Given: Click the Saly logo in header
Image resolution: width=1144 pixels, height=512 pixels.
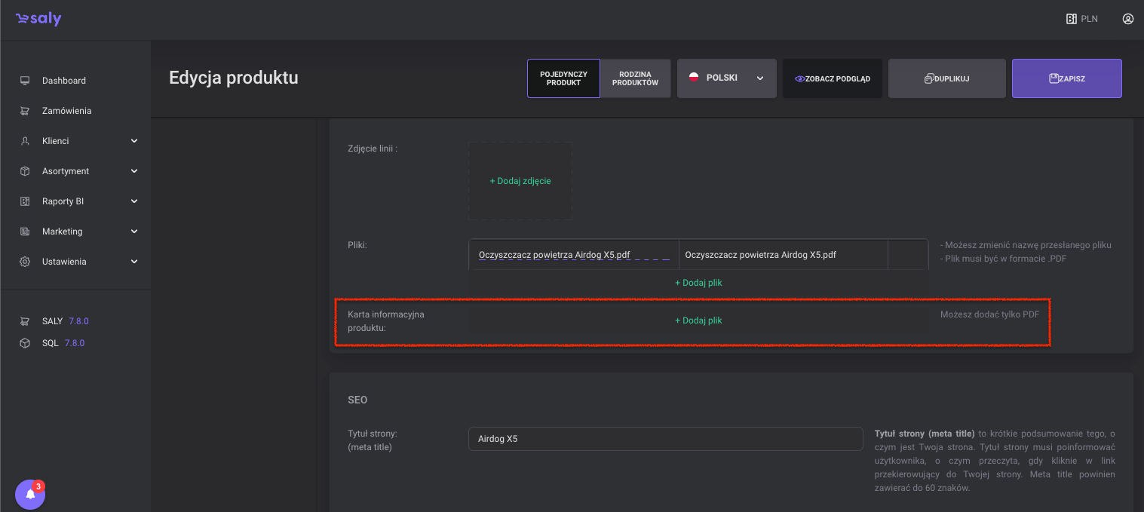Looking at the screenshot, I should (38, 20).
